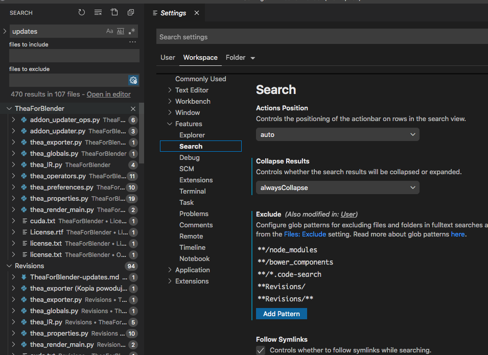Open Collapse Results alwaysCollapse dropdown
Image resolution: width=488 pixels, height=355 pixels.
(x=338, y=187)
